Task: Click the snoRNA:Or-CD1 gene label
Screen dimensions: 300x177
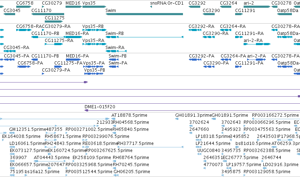Action: pyautogui.click(x=167, y=3)
